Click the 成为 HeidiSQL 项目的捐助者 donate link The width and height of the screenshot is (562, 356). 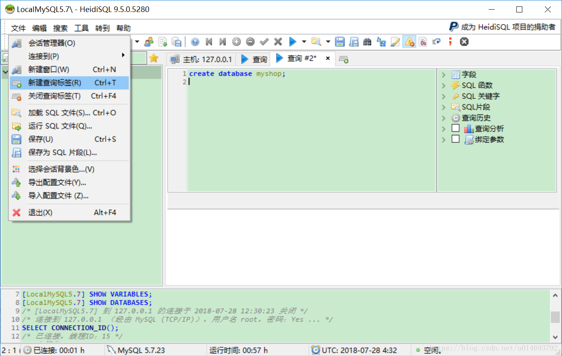(508, 27)
